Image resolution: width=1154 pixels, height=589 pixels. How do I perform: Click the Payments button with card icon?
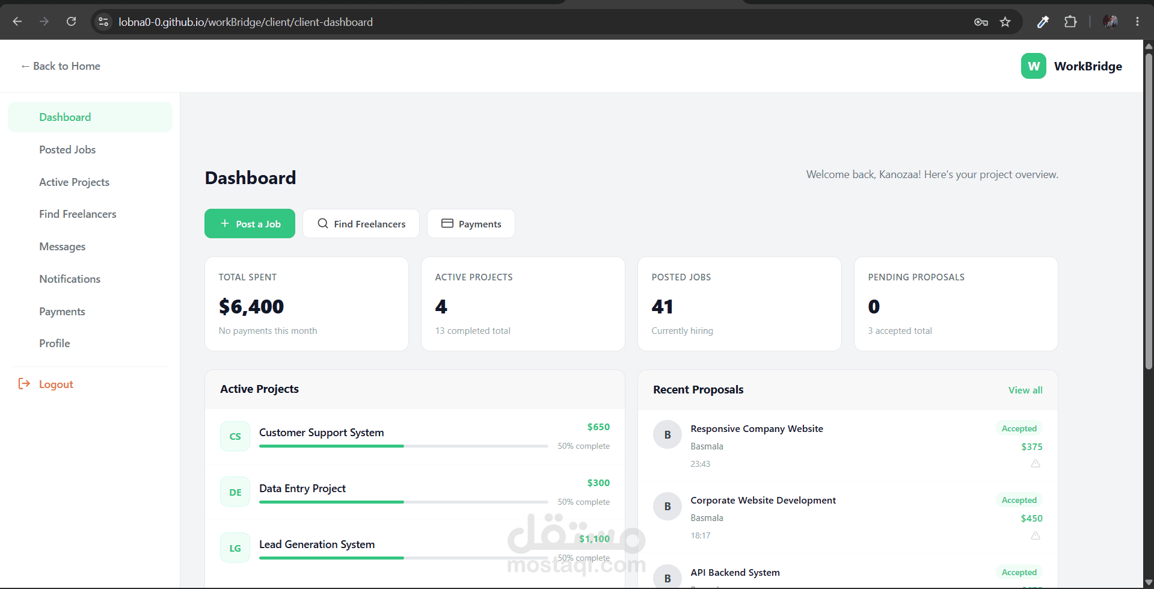pyautogui.click(x=471, y=224)
